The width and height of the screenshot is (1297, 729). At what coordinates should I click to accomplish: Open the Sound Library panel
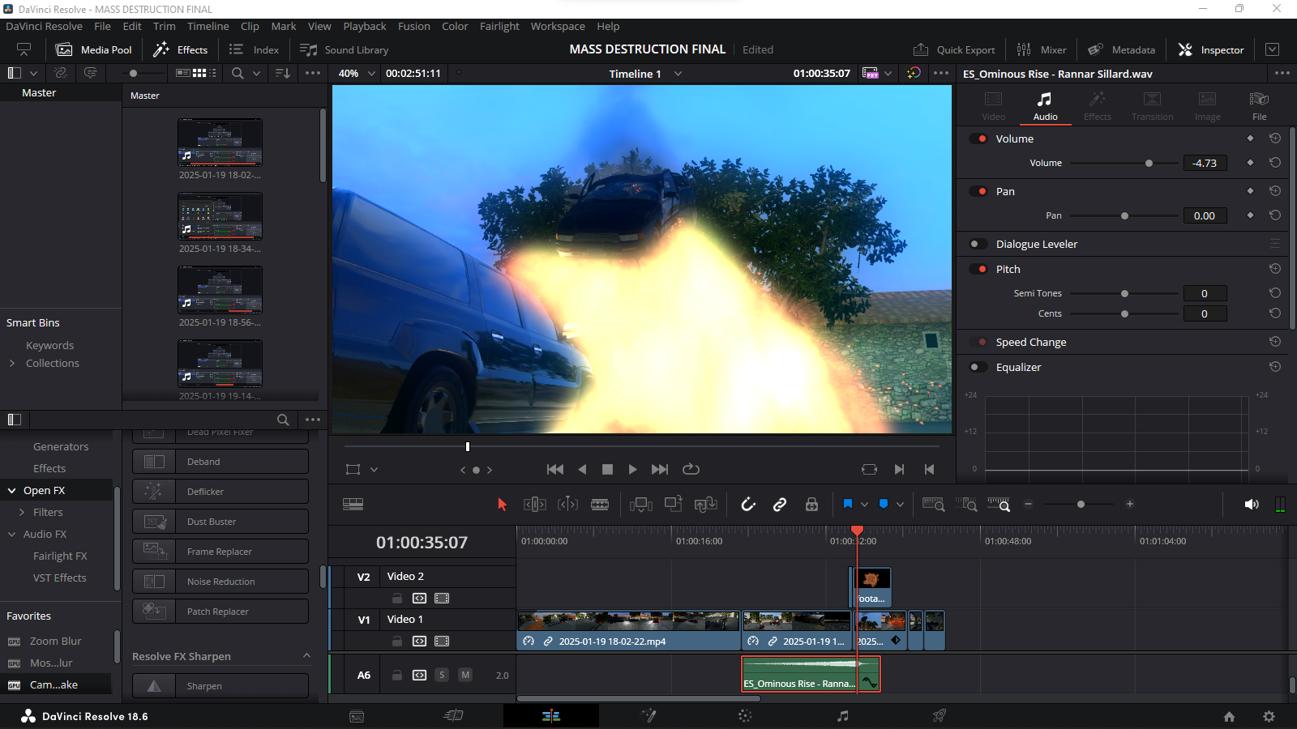(345, 50)
